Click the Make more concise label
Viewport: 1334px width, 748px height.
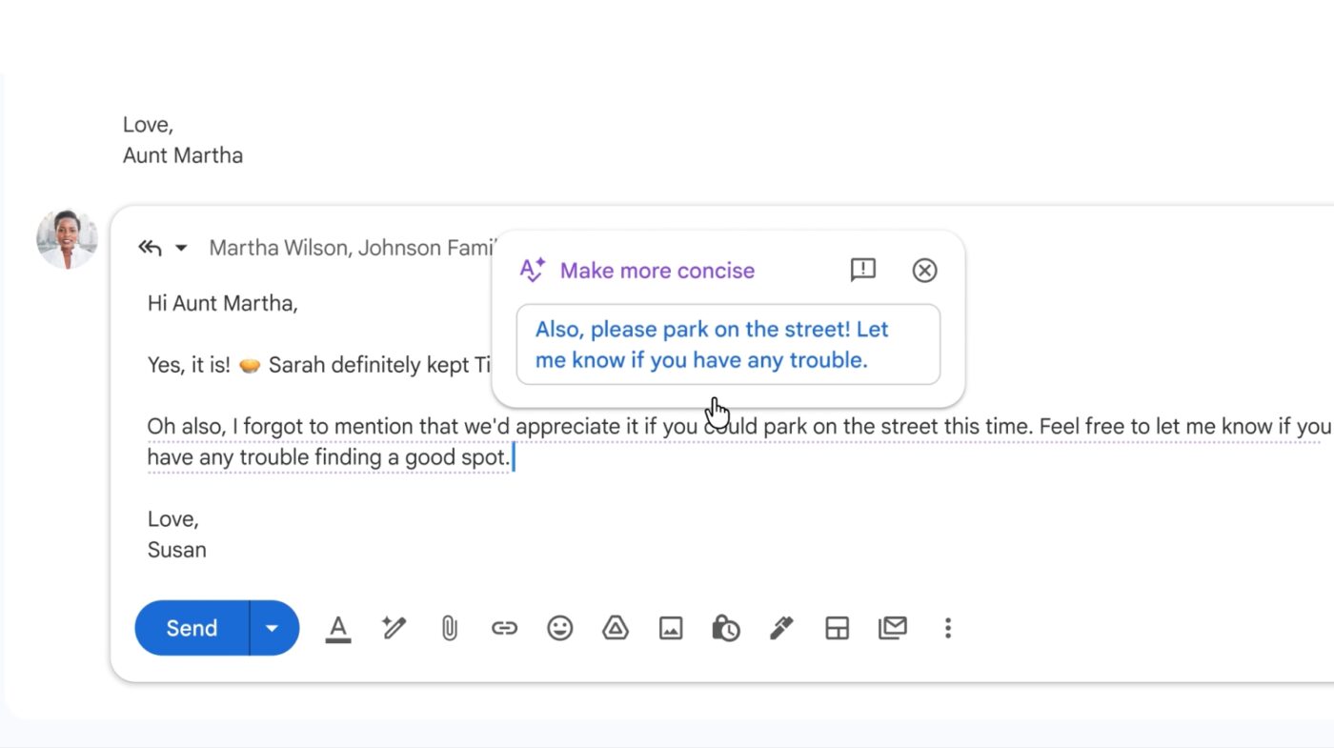(657, 270)
